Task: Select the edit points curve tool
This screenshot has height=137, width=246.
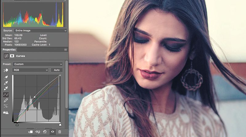Action: click(x=6, y=95)
